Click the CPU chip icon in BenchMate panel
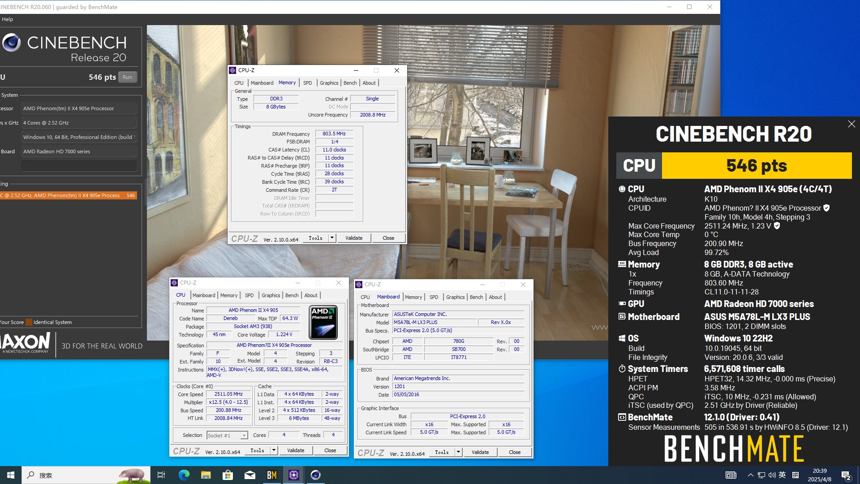860x484 pixels. click(622, 189)
